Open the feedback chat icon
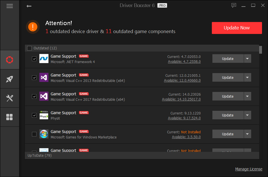 point(233,5)
